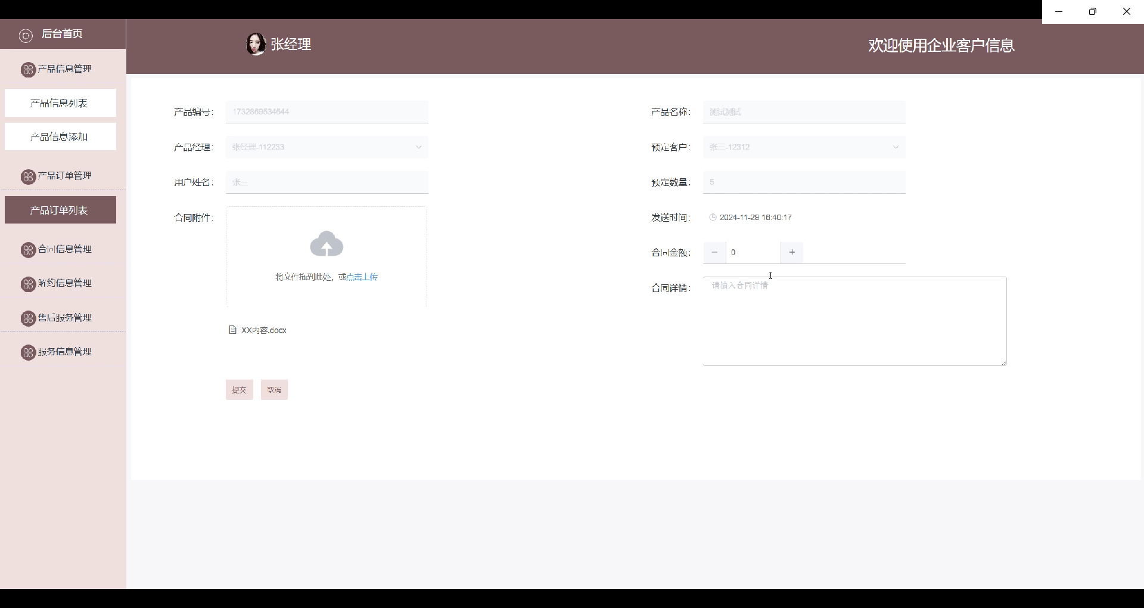Click the 张经理 avatar picture
Image resolution: width=1144 pixels, height=608 pixels.
(256, 44)
